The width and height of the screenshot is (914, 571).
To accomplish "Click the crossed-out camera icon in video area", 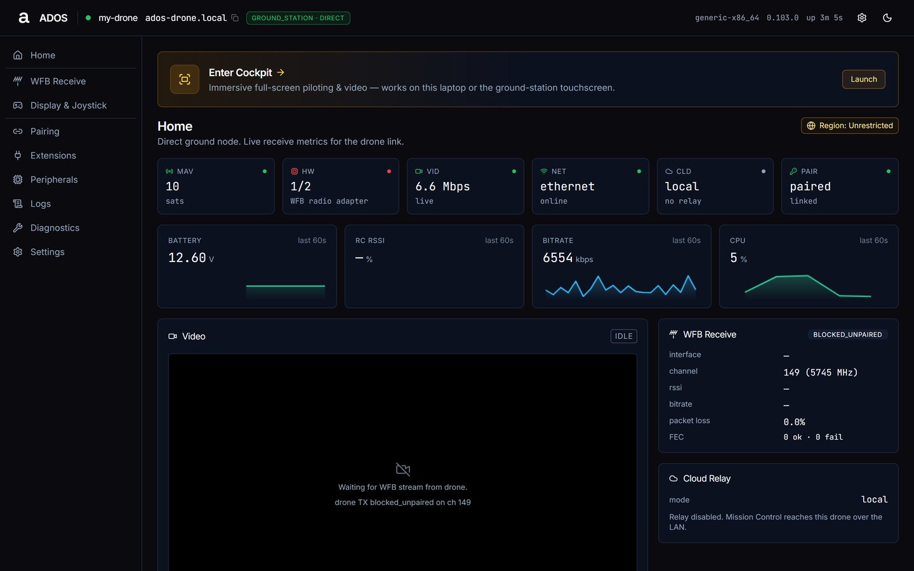I will 403,469.
